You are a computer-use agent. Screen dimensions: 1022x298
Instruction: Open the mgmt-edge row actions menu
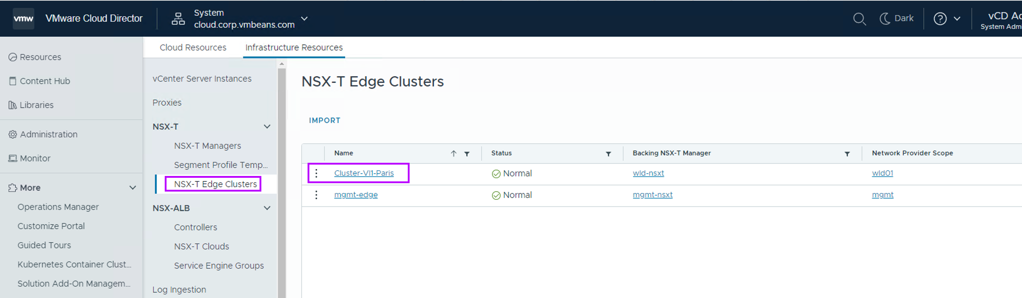tap(316, 195)
